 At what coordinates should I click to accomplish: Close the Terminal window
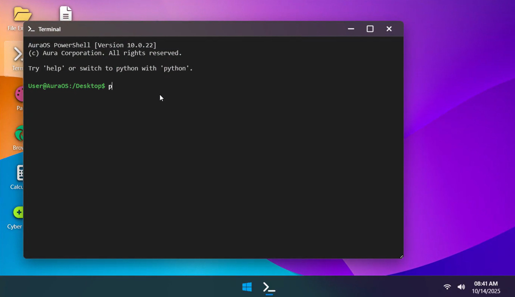tap(389, 29)
